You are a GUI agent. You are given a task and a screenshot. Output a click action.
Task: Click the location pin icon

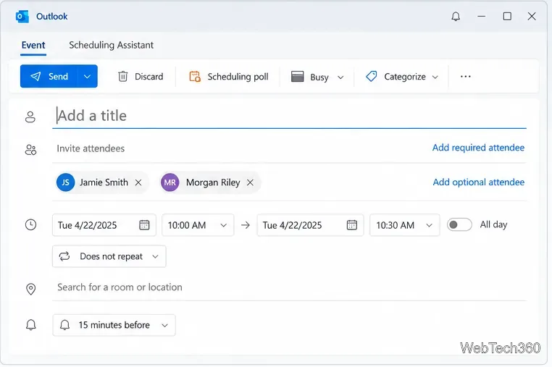[31, 290]
